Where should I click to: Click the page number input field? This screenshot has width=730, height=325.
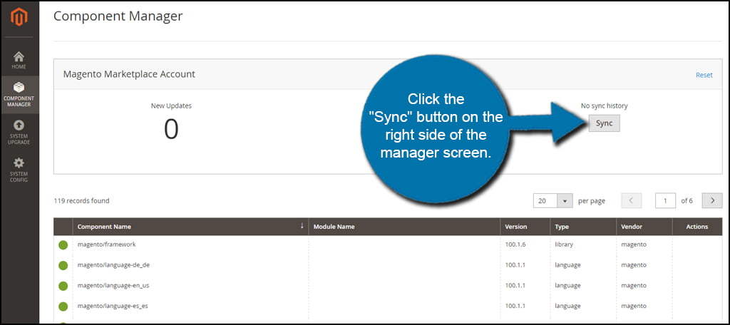pos(665,201)
